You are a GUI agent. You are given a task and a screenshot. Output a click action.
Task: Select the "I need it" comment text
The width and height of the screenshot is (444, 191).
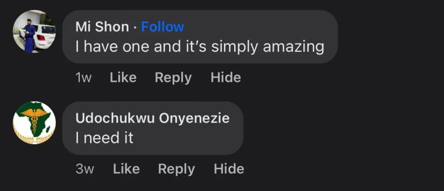pos(104,138)
